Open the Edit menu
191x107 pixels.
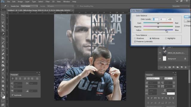coord(14,1)
